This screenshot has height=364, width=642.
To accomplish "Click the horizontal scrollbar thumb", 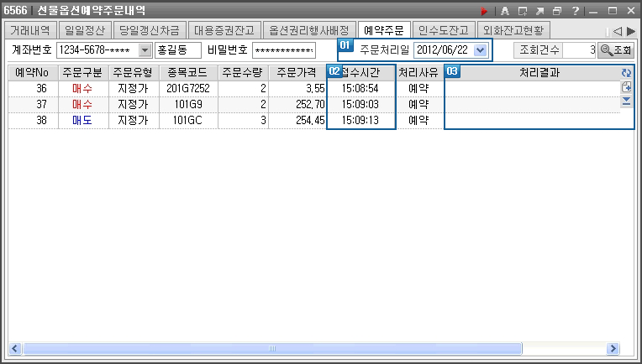I will [272, 348].
